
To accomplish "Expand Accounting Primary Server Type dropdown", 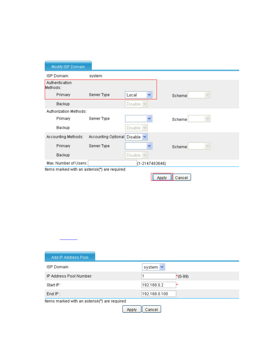I will coord(138,146).
